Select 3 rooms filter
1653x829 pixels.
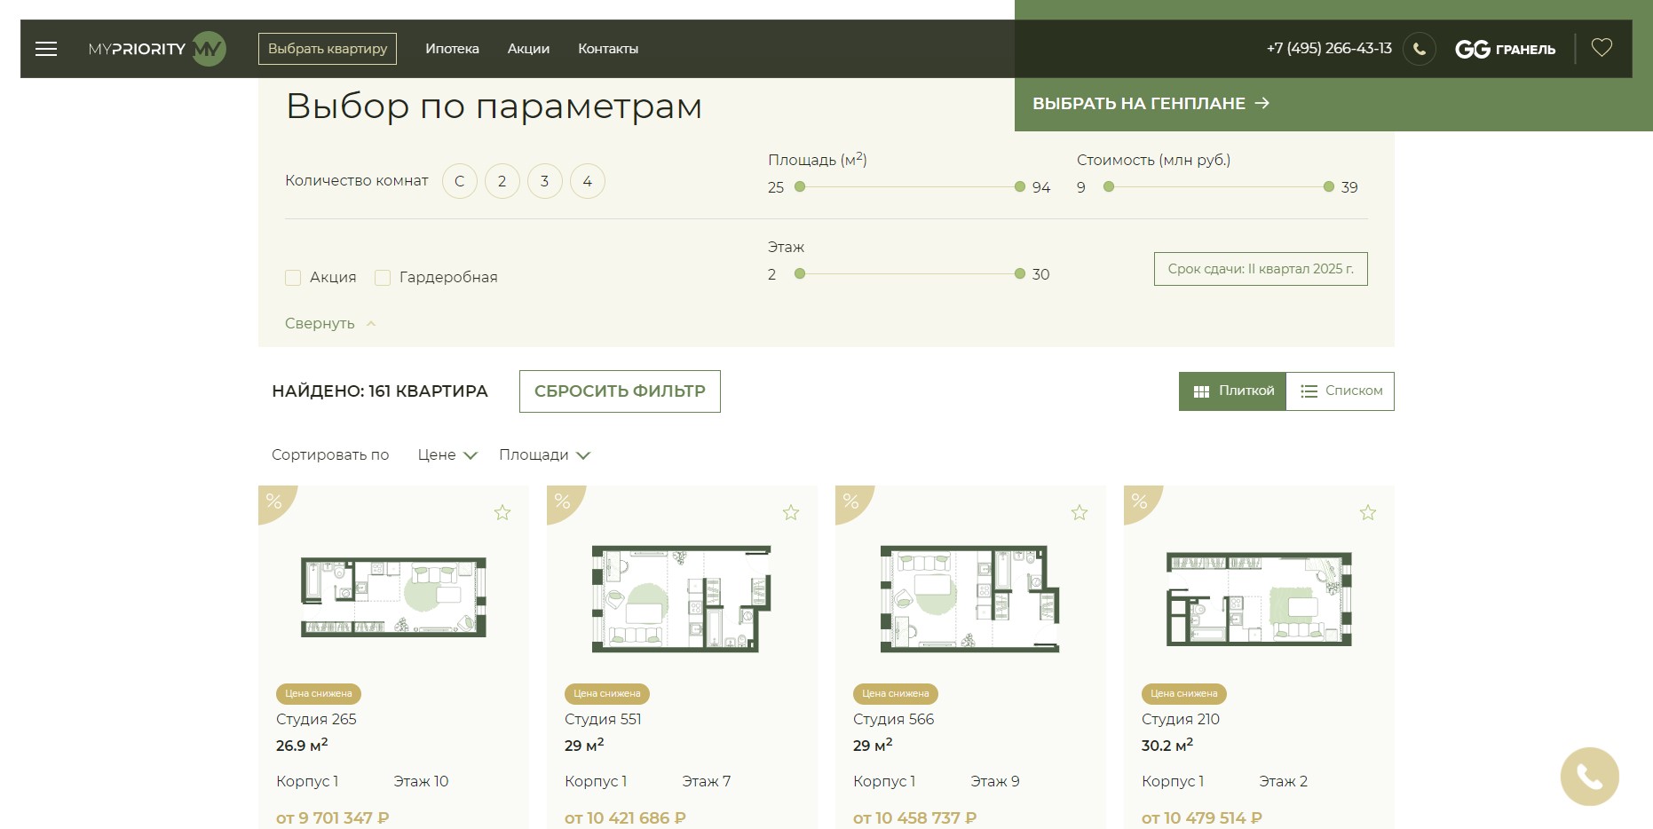click(x=545, y=181)
